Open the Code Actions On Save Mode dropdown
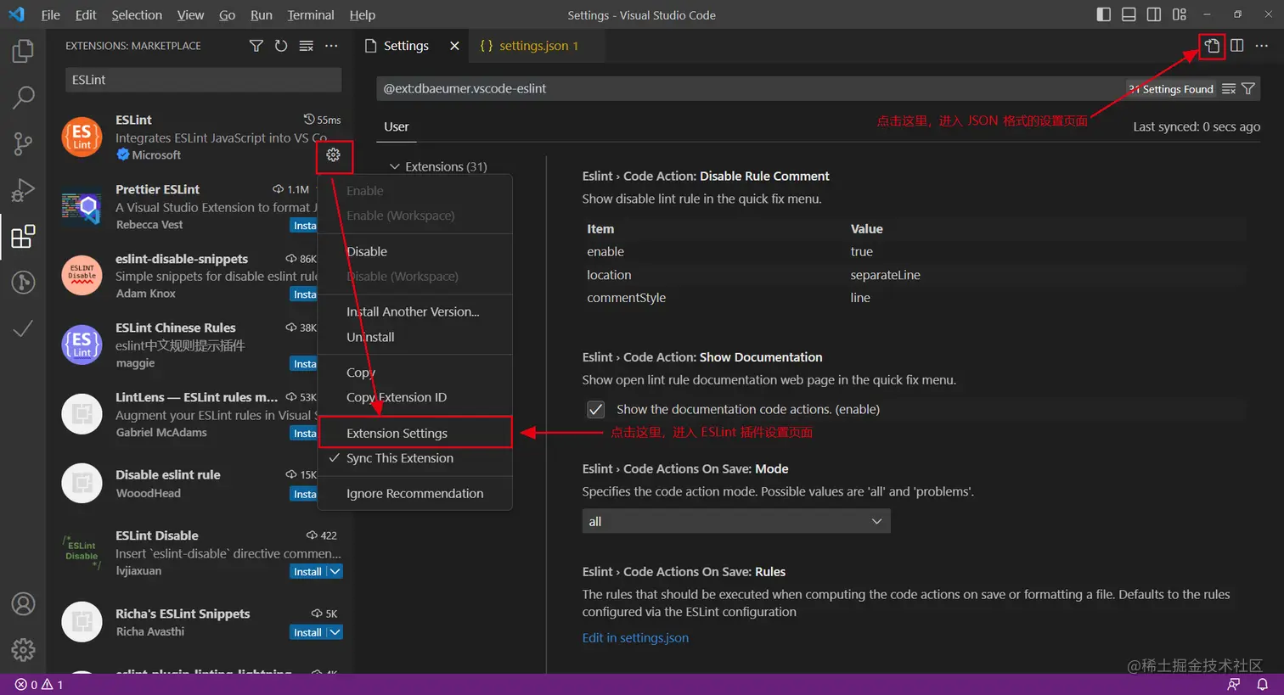The width and height of the screenshot is (1284, 695). click(736, 522)
